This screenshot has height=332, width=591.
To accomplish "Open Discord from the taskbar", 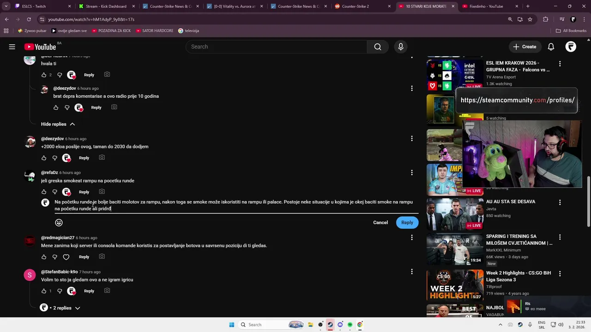I will [x=340, y=325].
